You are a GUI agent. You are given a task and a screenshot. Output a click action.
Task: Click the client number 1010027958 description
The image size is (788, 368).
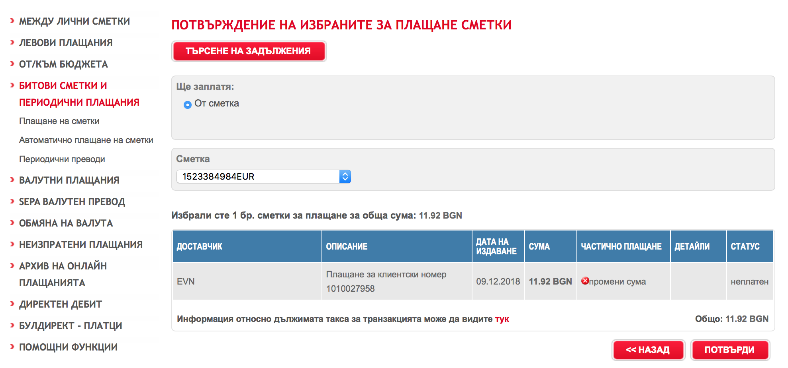[x=397, y=281]
